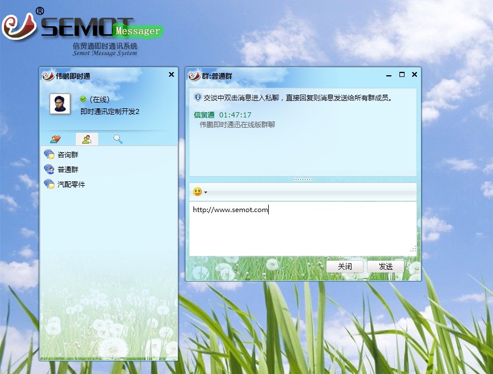Click the splitter handle between chat panes
The width and height of the screenshot is (493, 374).
click(x=303, y=180)
